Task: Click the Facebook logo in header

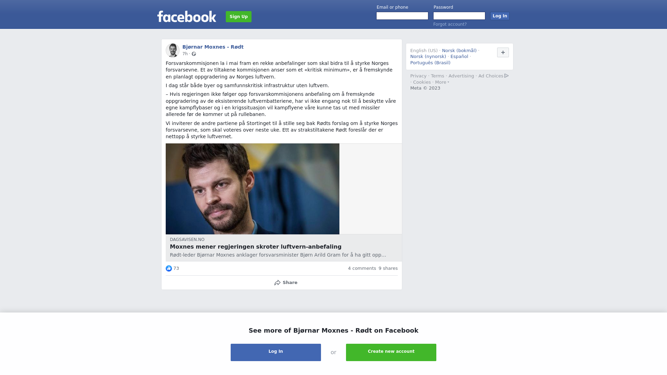Action: 187,16
